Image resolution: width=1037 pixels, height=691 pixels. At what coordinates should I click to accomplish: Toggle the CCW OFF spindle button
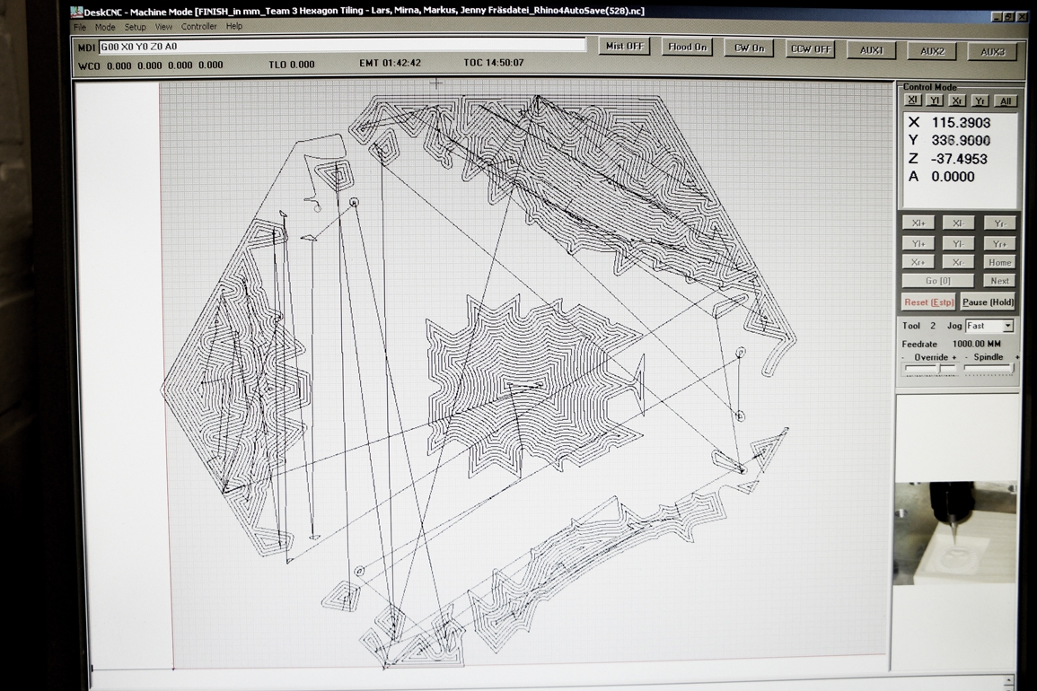click(x=810, y=49)
